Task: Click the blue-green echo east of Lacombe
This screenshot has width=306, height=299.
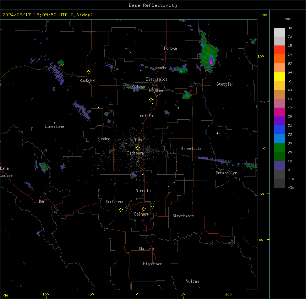Action: [182, 70]
